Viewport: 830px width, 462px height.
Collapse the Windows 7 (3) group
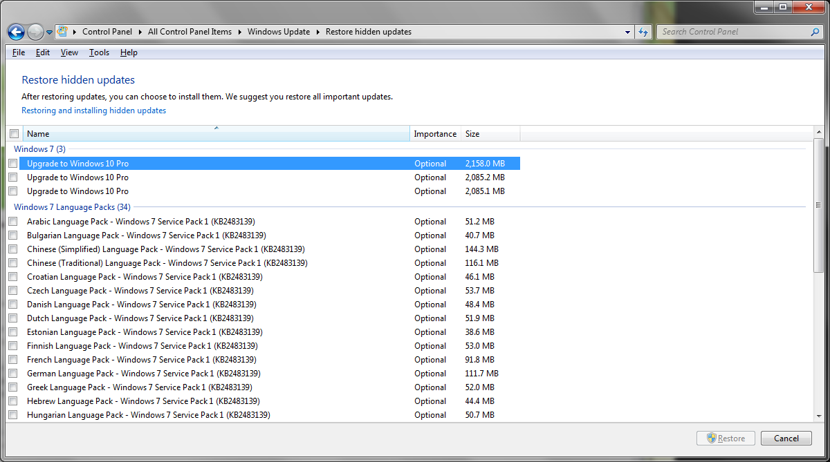[x=39, y=149]
